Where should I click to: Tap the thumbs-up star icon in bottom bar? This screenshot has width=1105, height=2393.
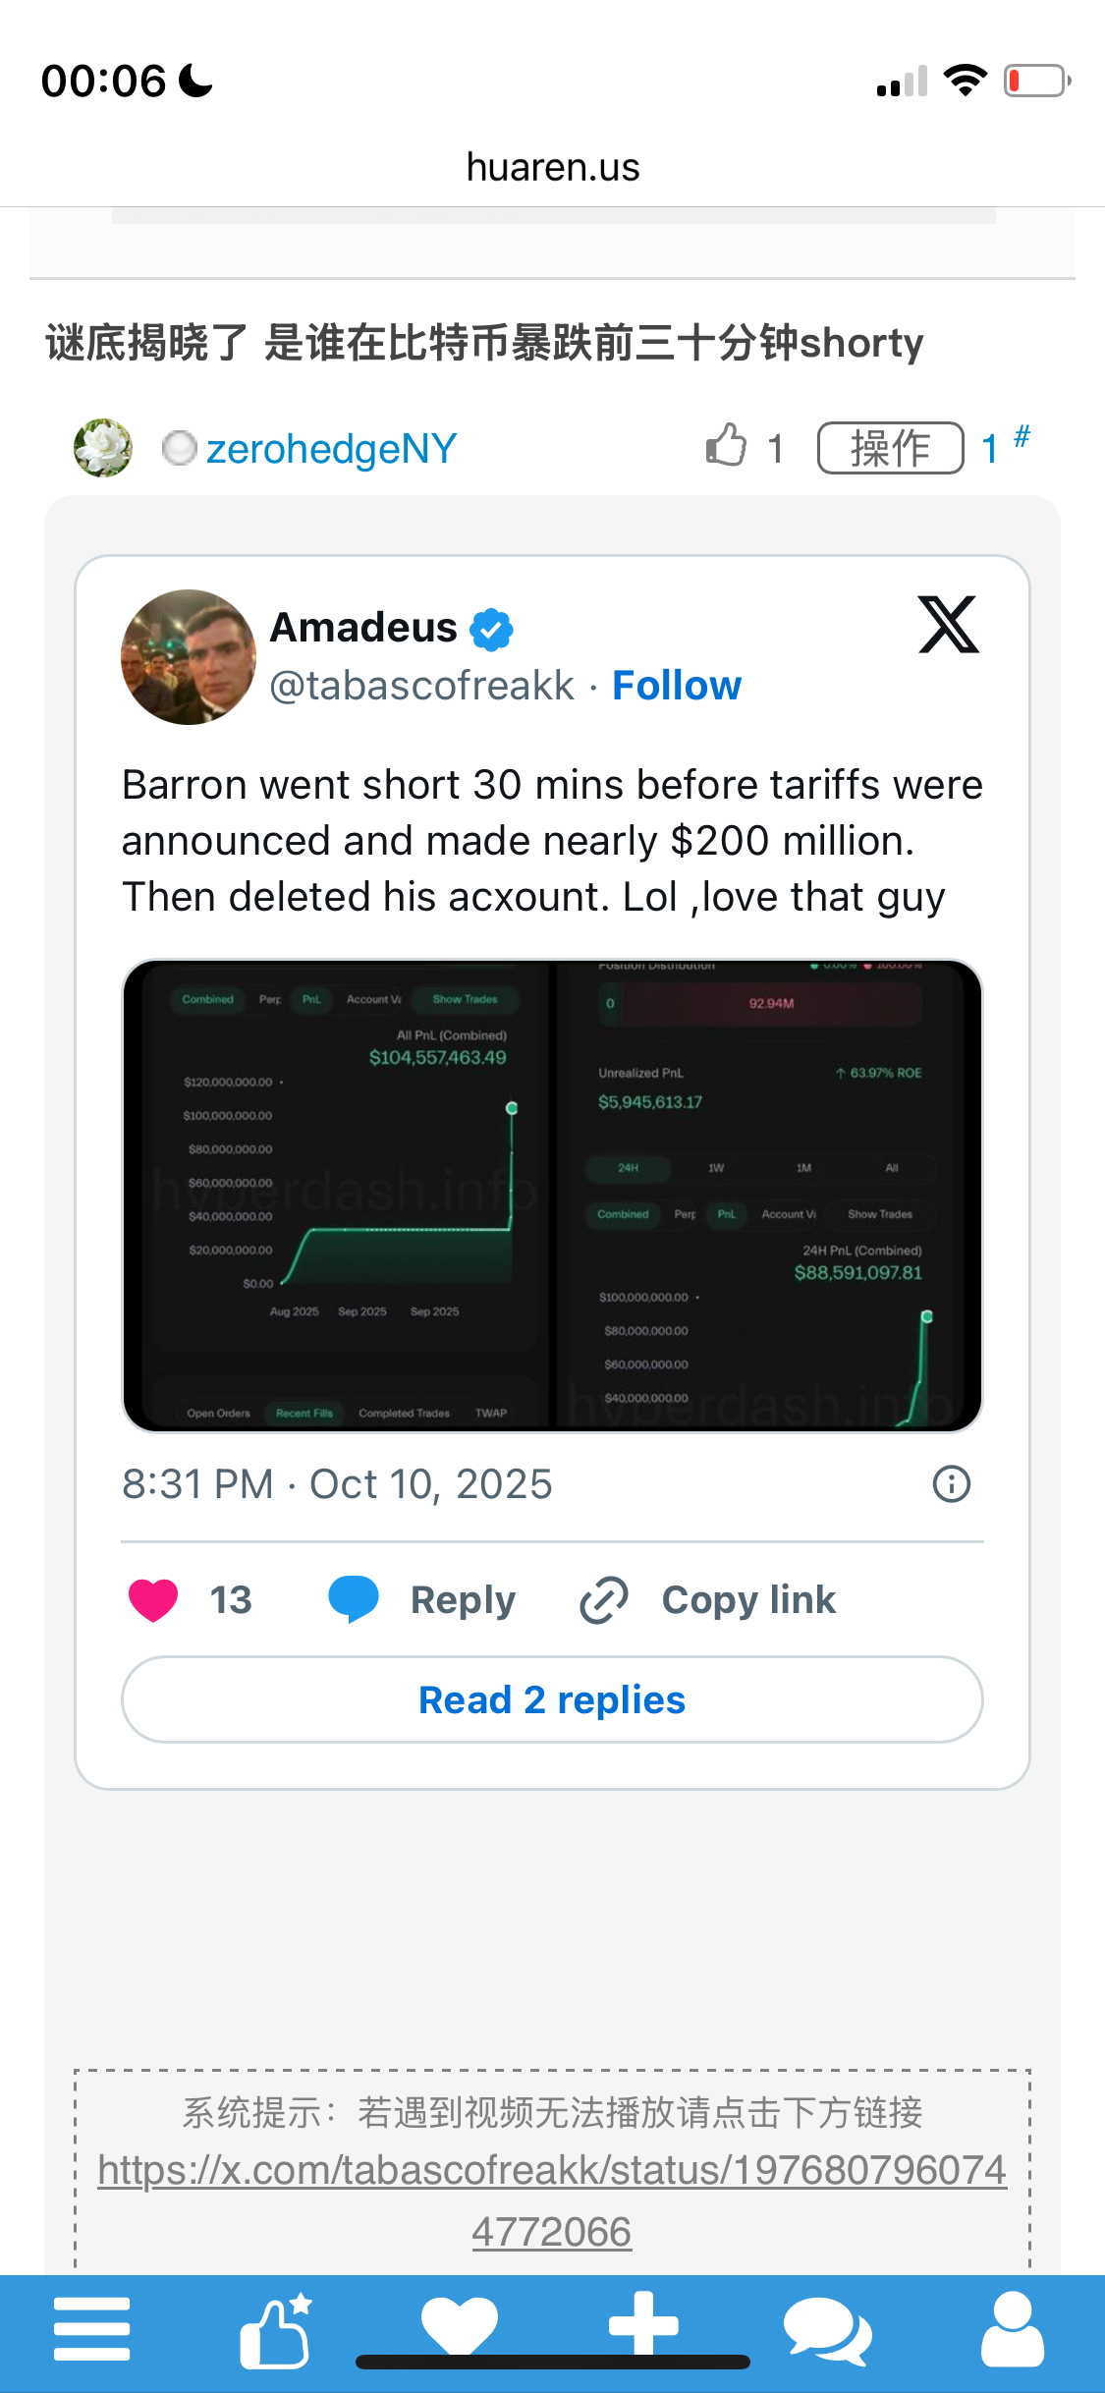click(x=276, y=2330)
